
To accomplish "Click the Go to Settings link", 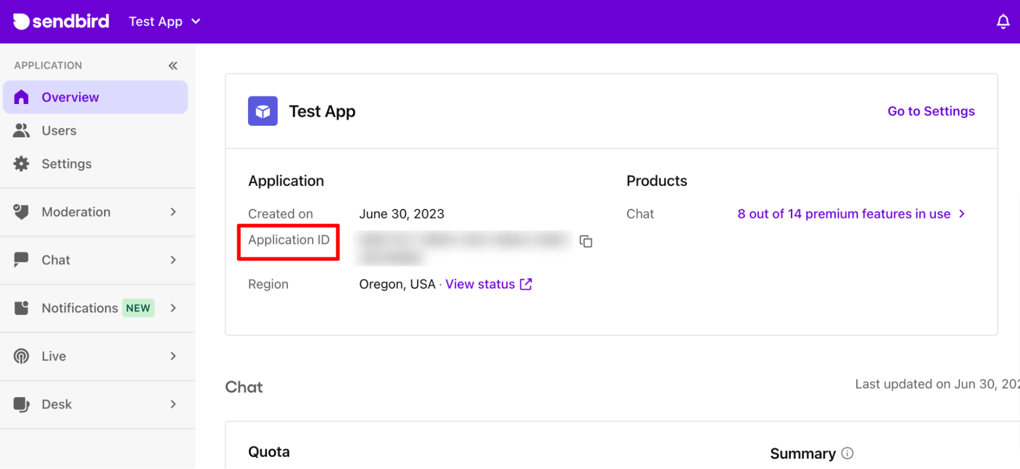I will pyautogui.click(x=931, y=111).
